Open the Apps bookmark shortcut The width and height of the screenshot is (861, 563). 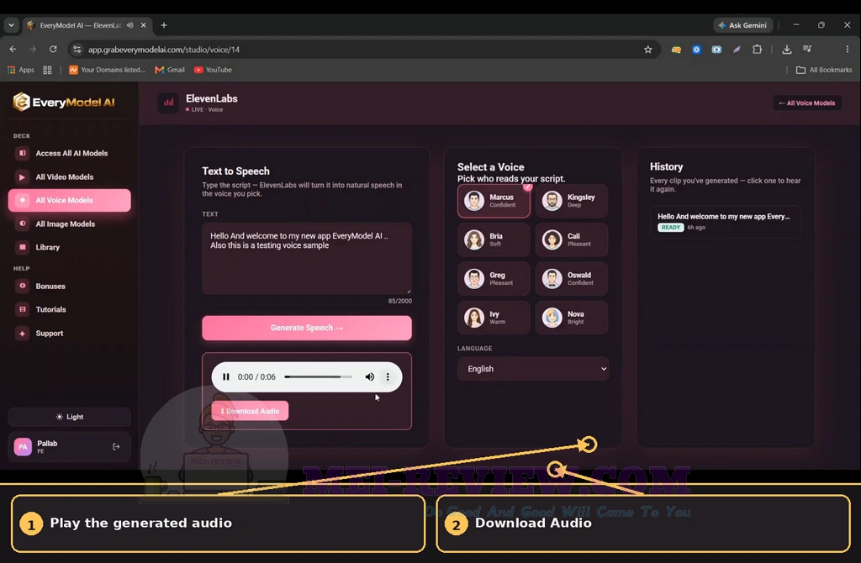(21, 70)
